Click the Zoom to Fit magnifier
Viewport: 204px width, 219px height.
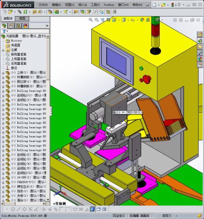pos(91,20)
